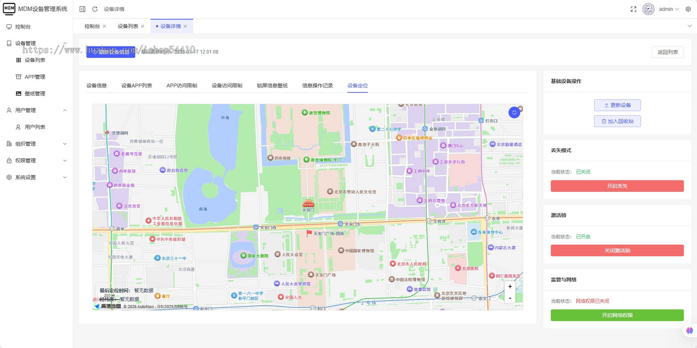Click the MDM logo
This screenshot has width=697, height=348.
[9, 9]
